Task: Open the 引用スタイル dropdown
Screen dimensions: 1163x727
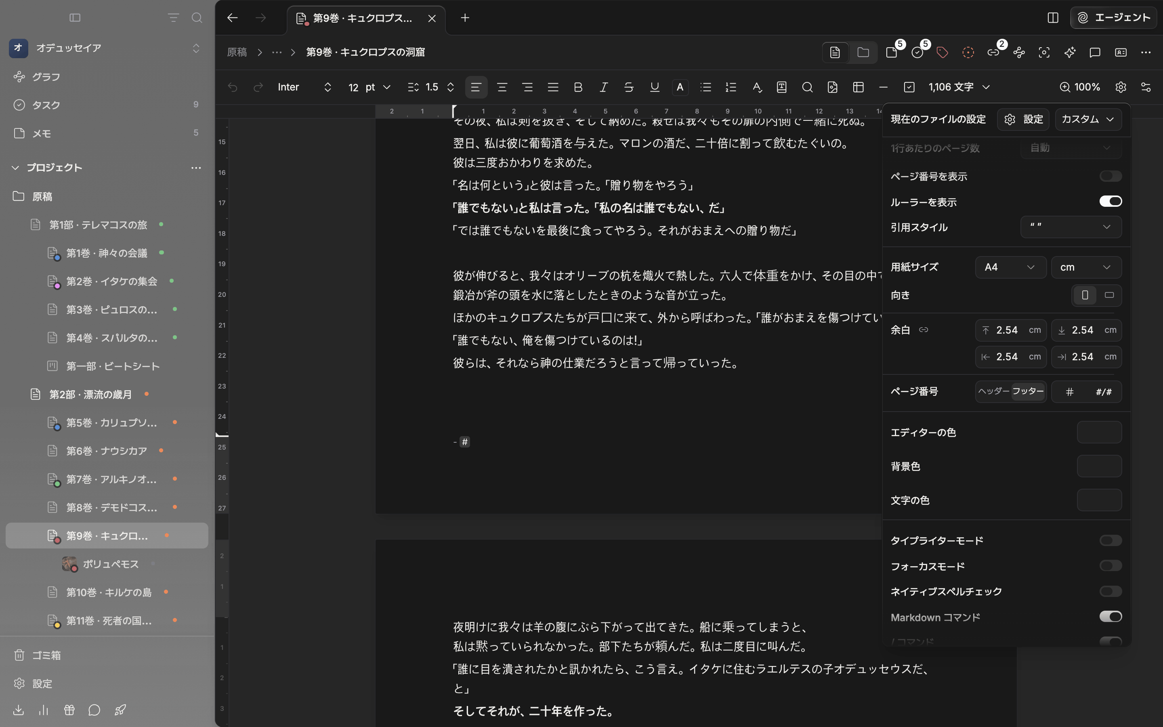Action: click(1071, 227)
